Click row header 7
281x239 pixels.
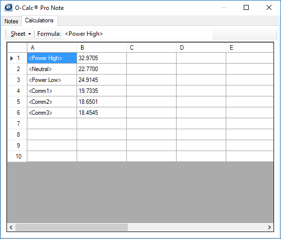click(17, 124)
